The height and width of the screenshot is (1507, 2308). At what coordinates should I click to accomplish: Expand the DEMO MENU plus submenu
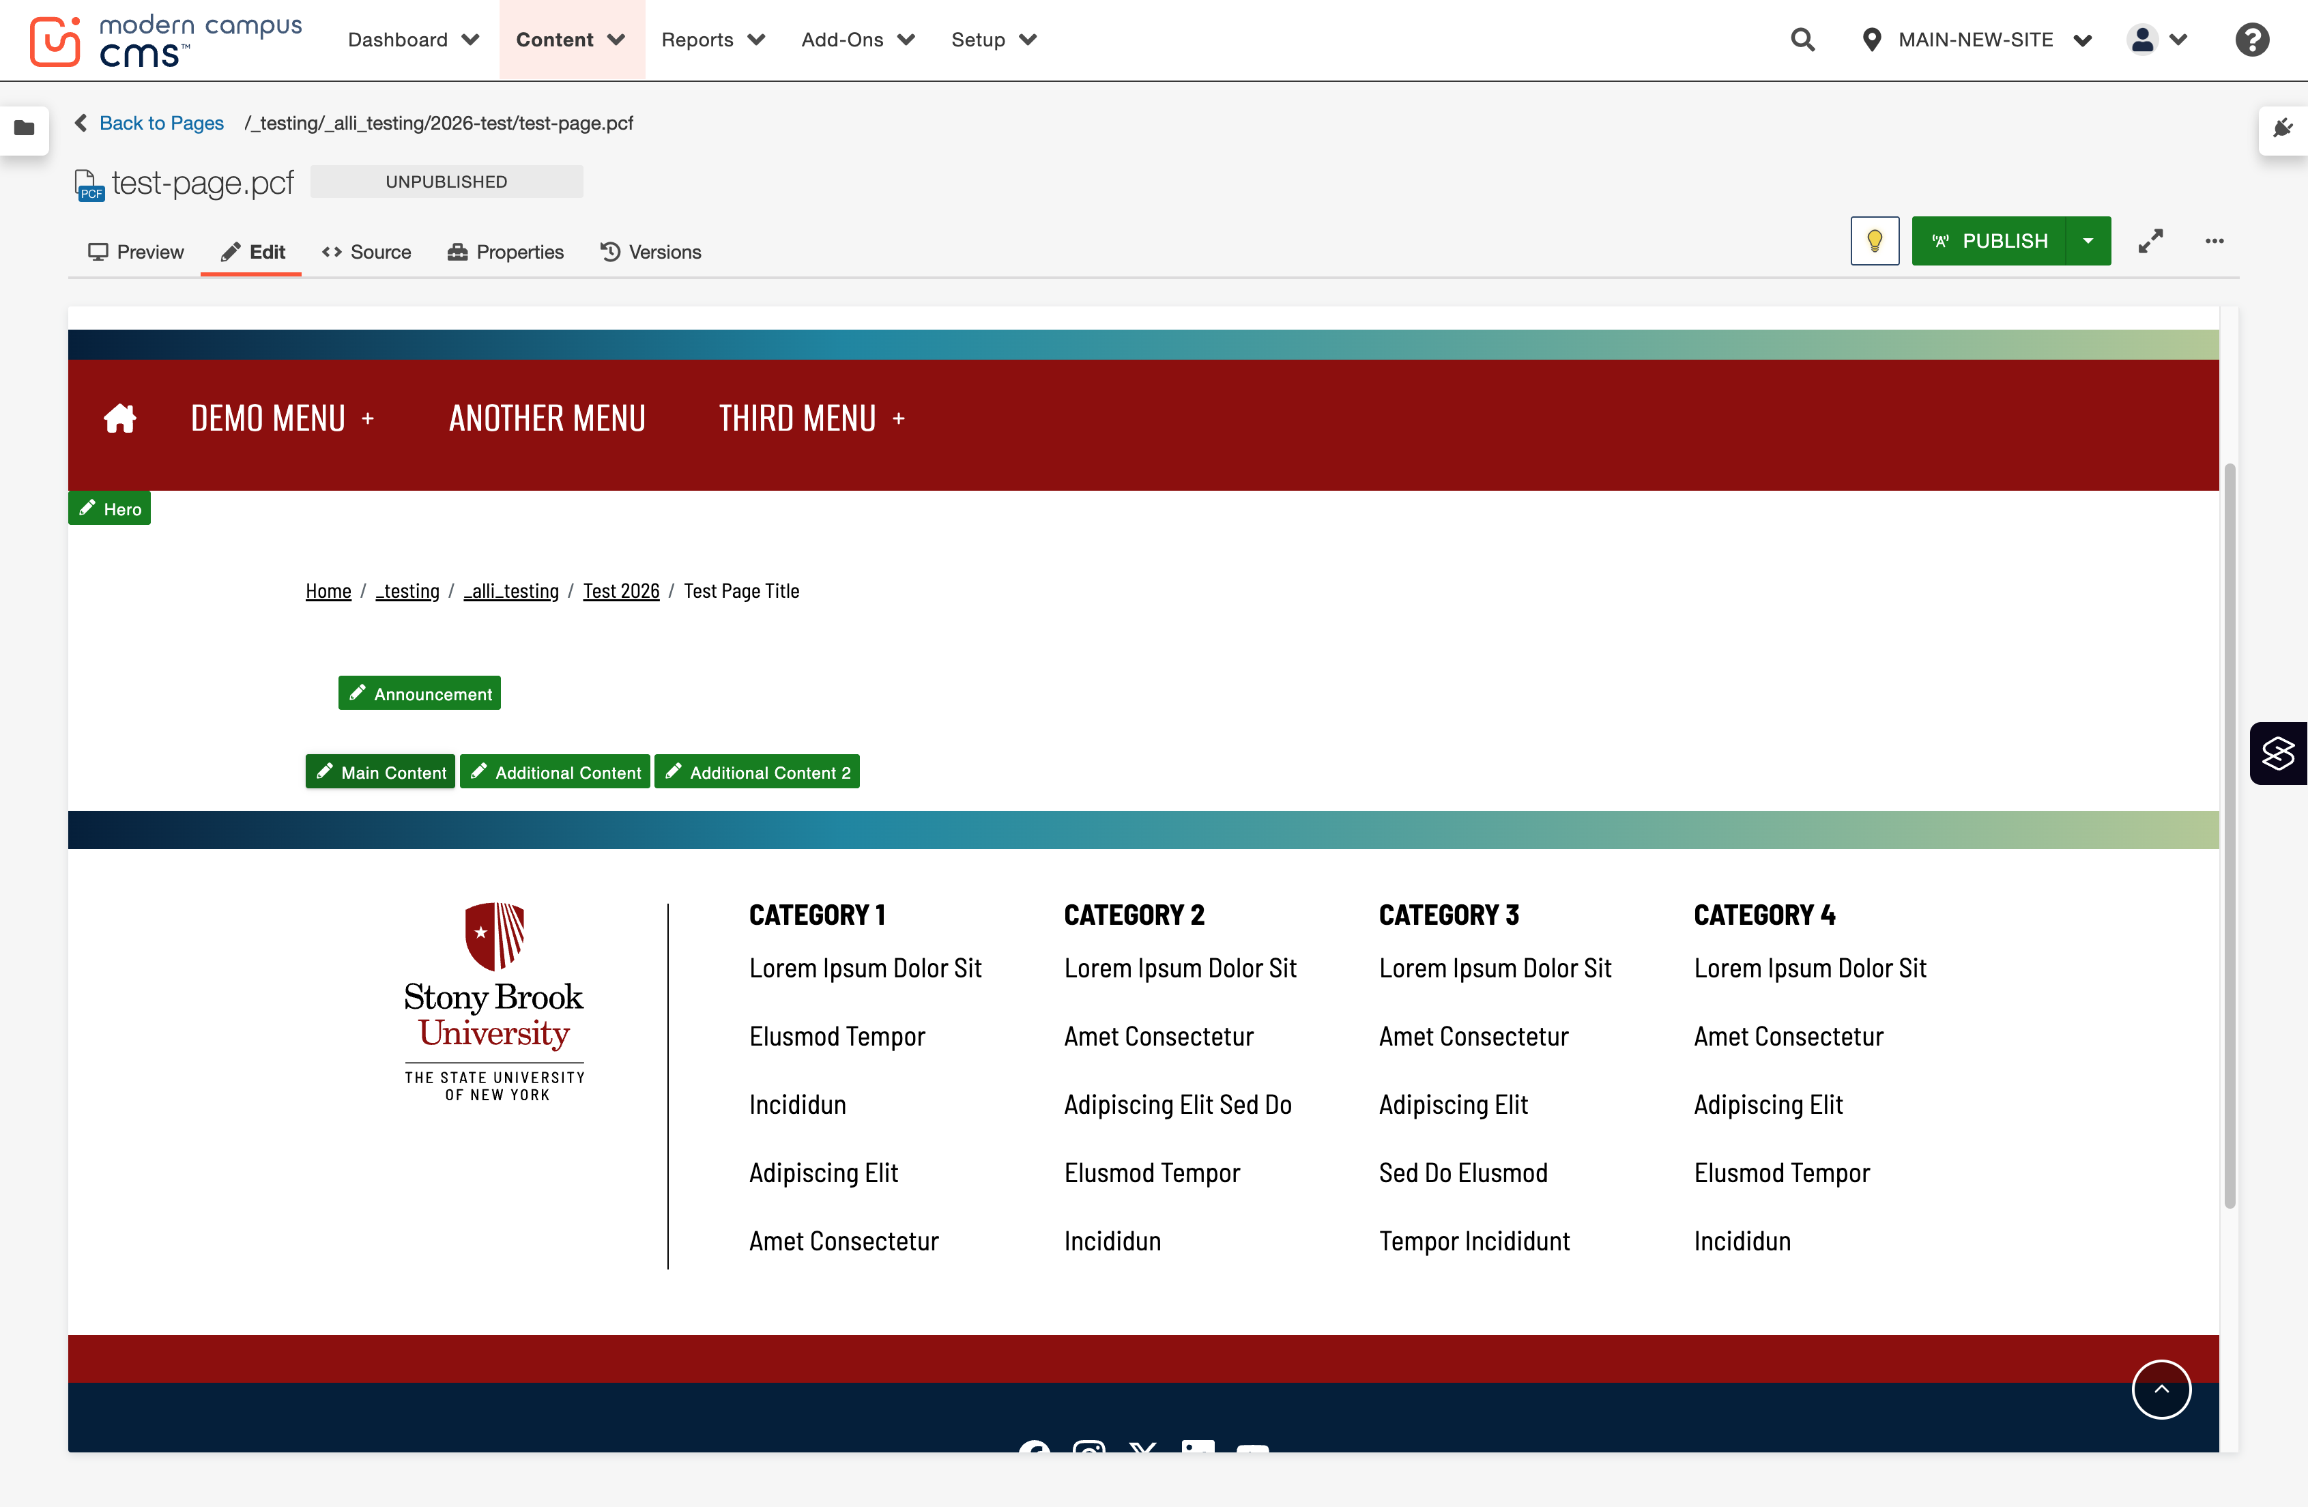(368, 419)
